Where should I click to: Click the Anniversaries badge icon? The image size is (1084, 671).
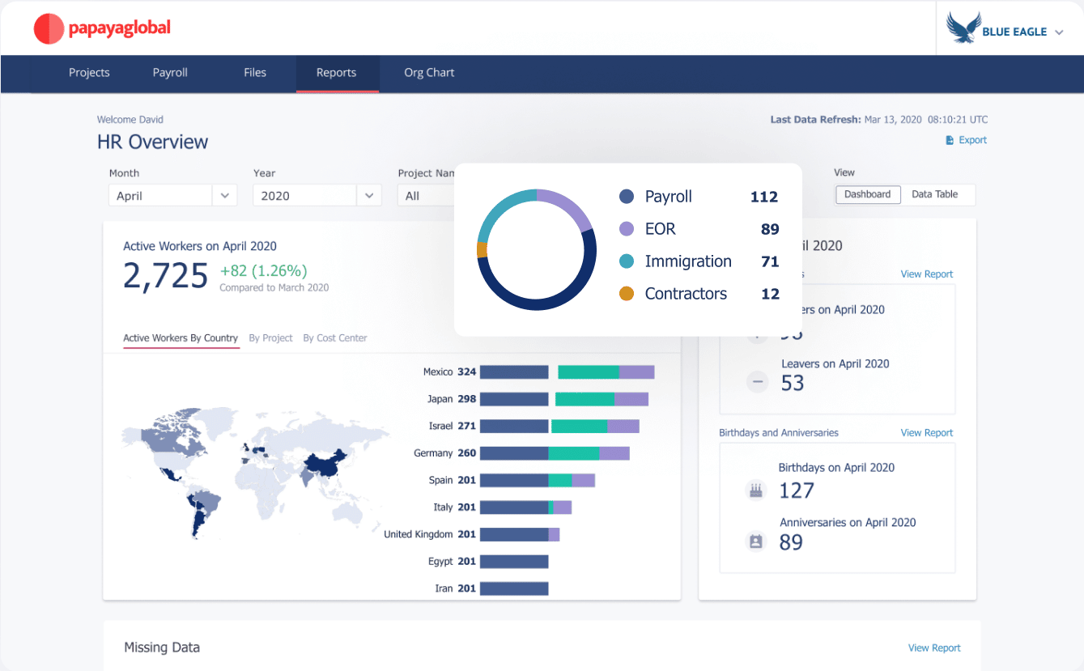(756, 542)
